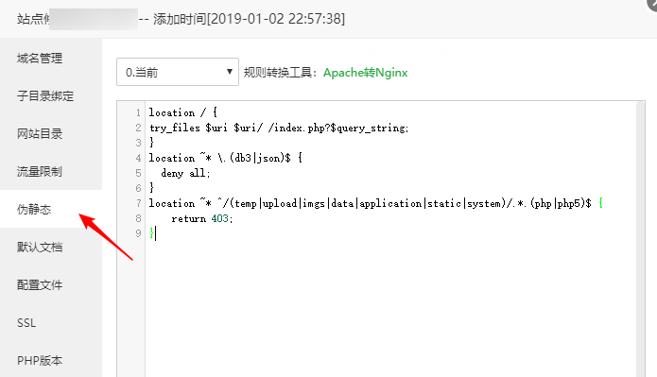Image resolution: width=657 pixels, height=377 pixels.
Task: Click the 'return 403;' code line
Action: [x=202, y=218]
